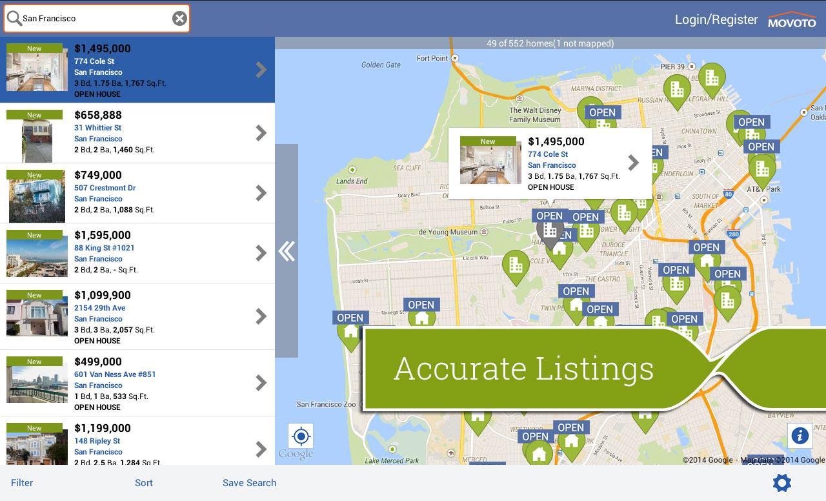Open the $1,495,000 popup detail chevron
The width and height of the screenshot is (826, 501).
tap(633, 163)
